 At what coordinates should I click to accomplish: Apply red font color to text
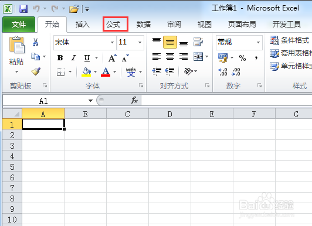(x=106, y=72)
